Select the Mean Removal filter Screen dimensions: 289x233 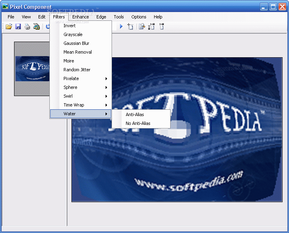pyautogui.click(x=81, y=52)
